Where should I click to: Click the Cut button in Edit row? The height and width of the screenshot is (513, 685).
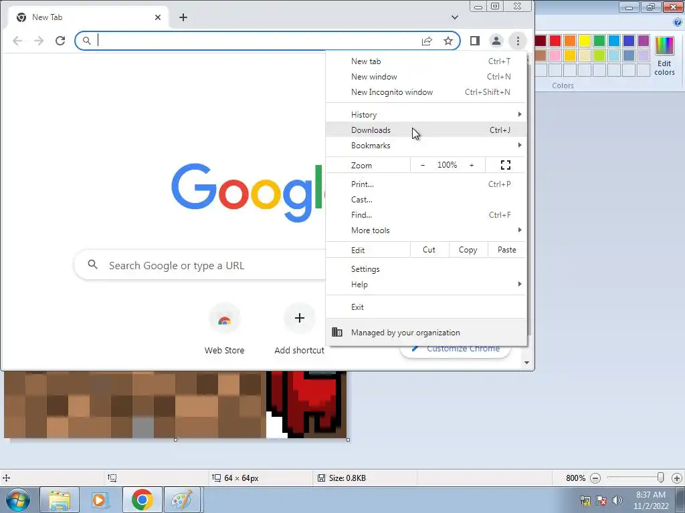click(429, 250)
